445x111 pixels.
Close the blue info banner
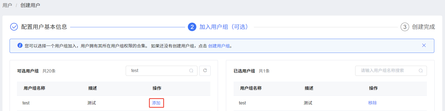(x=424, y=45)
